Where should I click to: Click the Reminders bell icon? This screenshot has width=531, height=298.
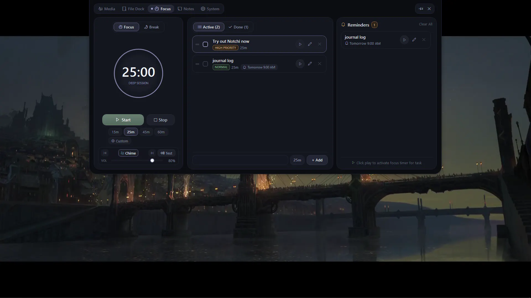coord(343,25)
